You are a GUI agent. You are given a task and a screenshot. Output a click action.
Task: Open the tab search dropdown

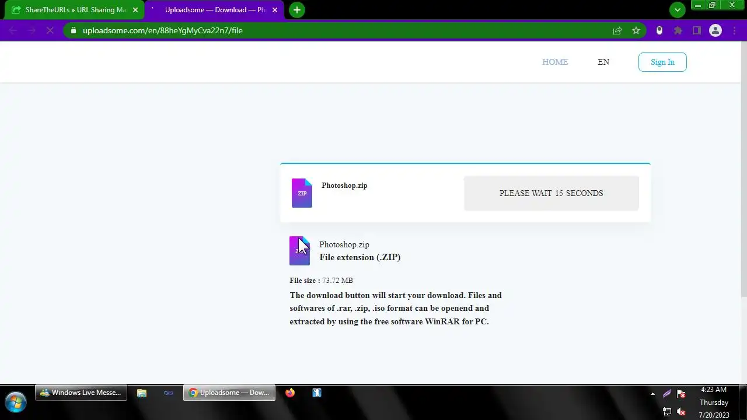click(677, 10)
